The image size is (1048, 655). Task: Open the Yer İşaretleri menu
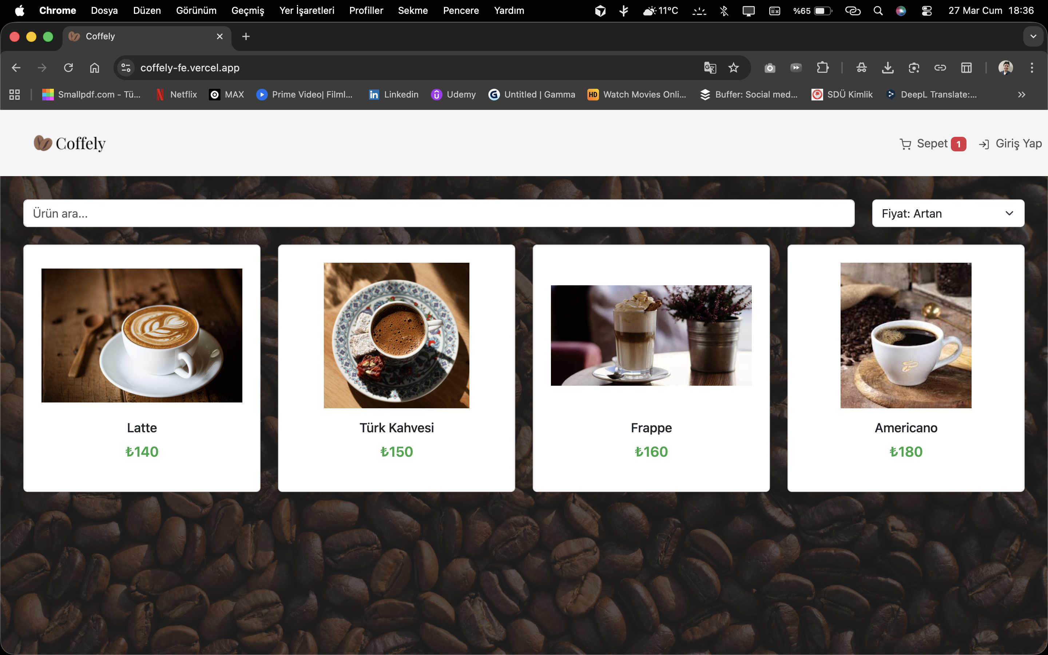[x=307, y=11]
